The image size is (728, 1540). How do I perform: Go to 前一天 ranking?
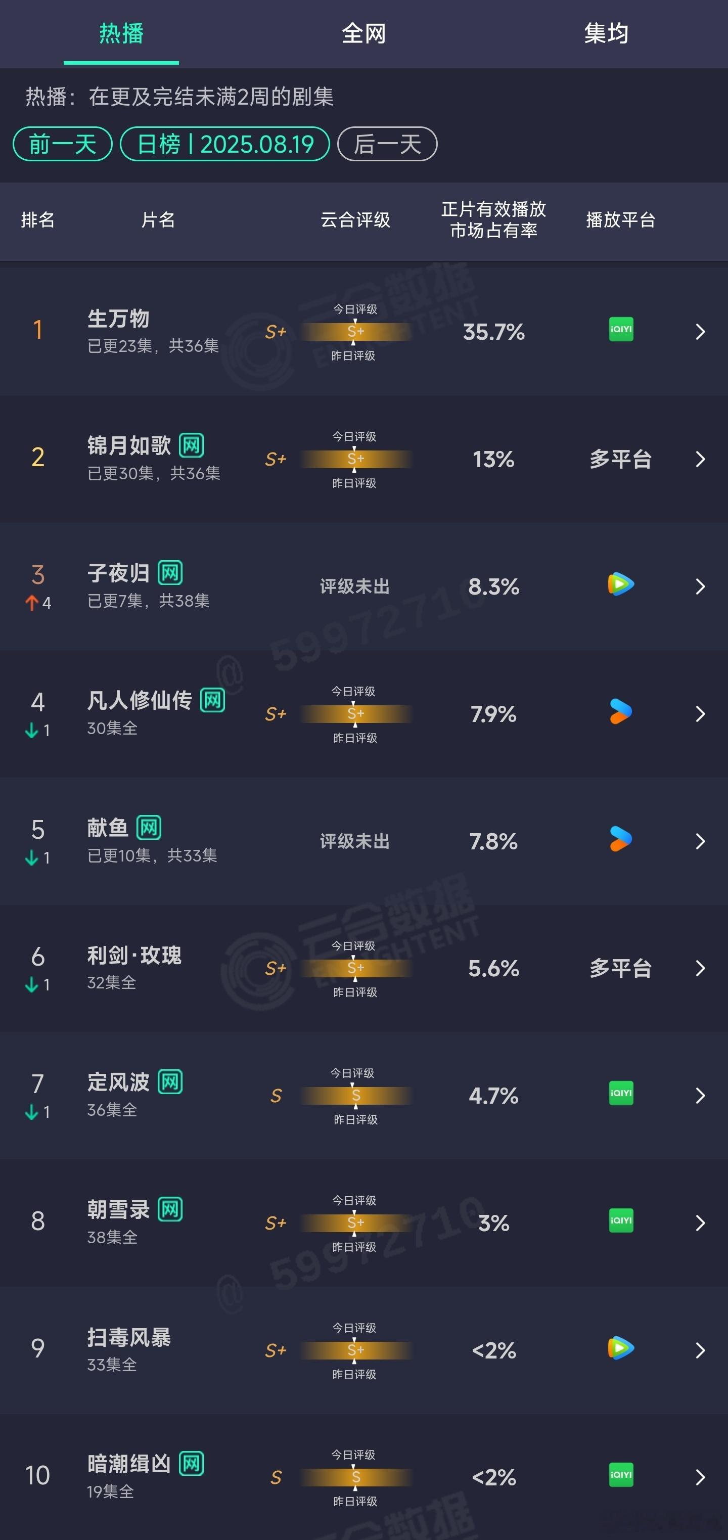[x=63, y=144]
